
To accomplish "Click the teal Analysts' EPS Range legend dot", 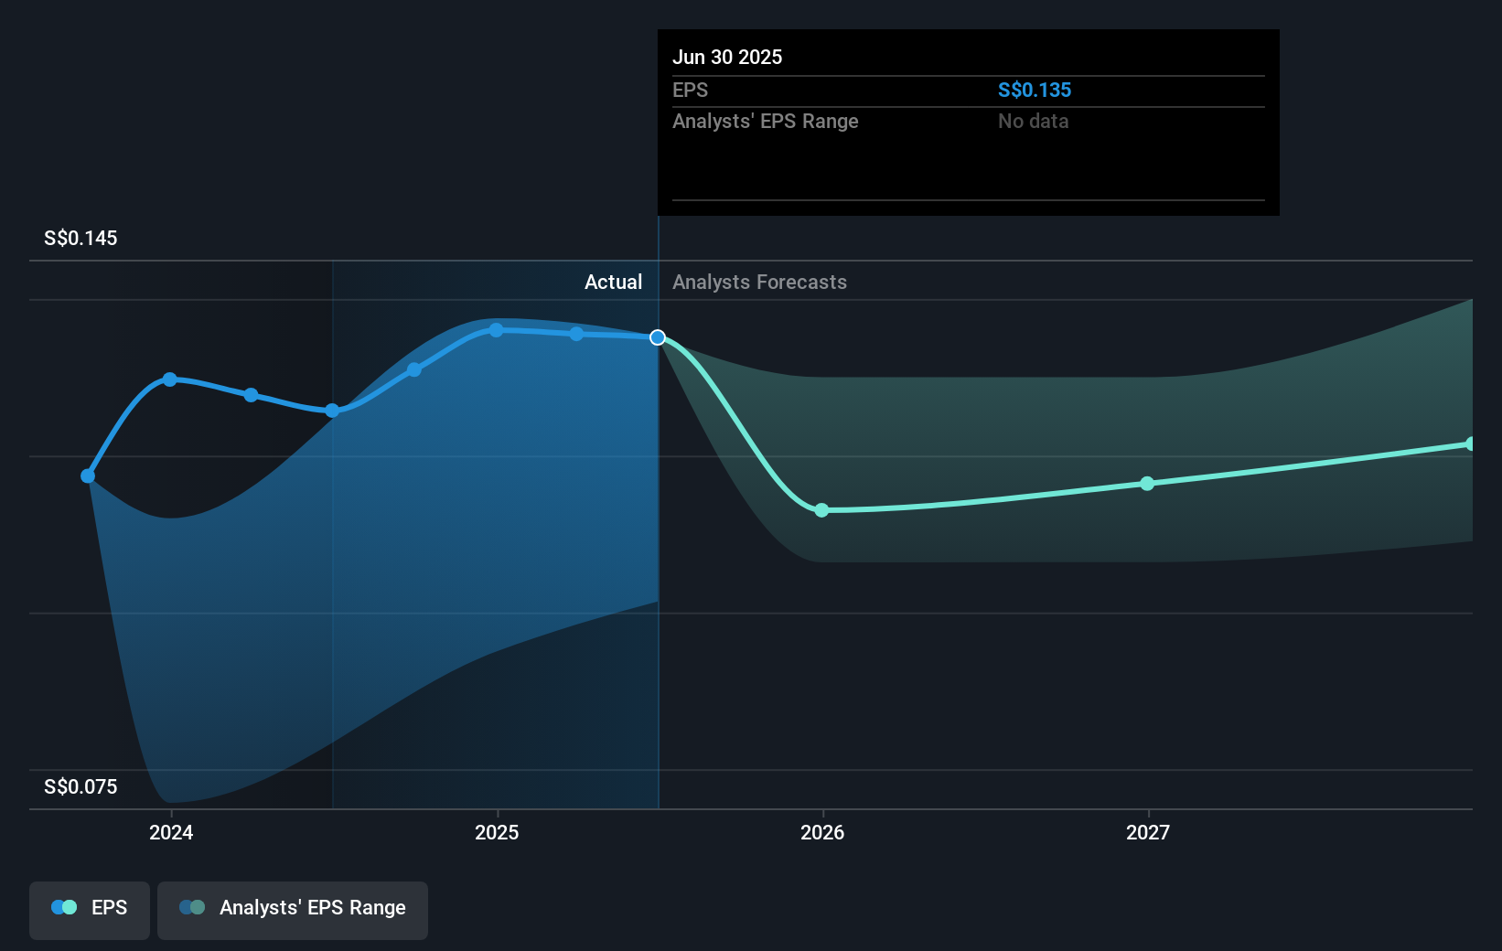I will point(192,907).
